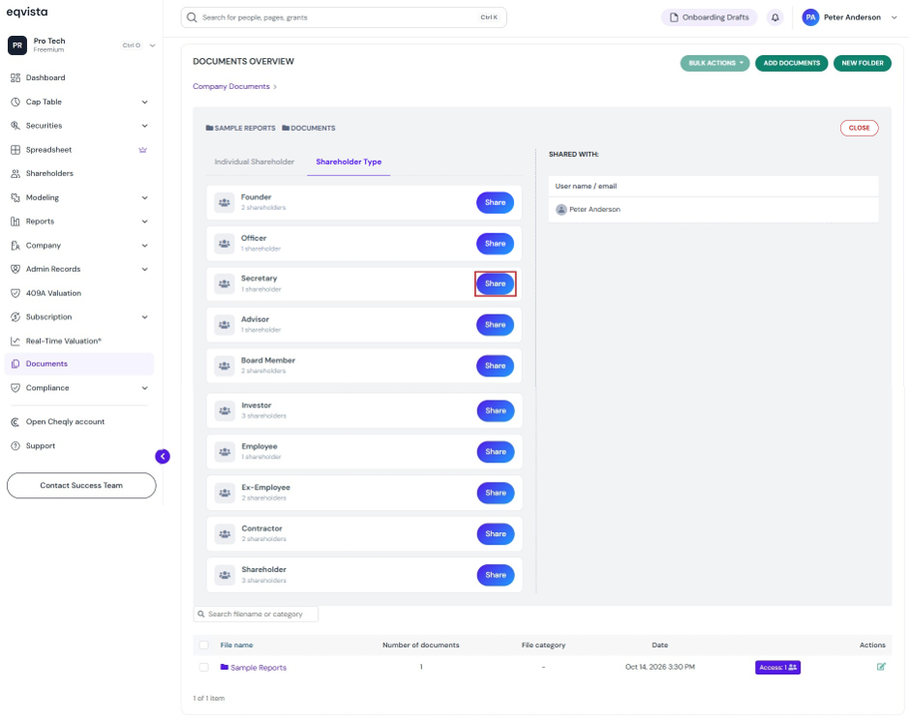Click the sidebar collapse arrow button
The image size is (909, 719).
pos(163,457)
